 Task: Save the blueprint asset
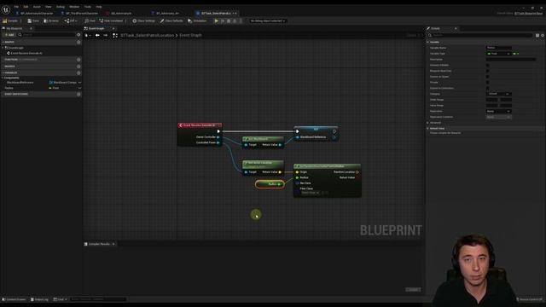(33, 20)
